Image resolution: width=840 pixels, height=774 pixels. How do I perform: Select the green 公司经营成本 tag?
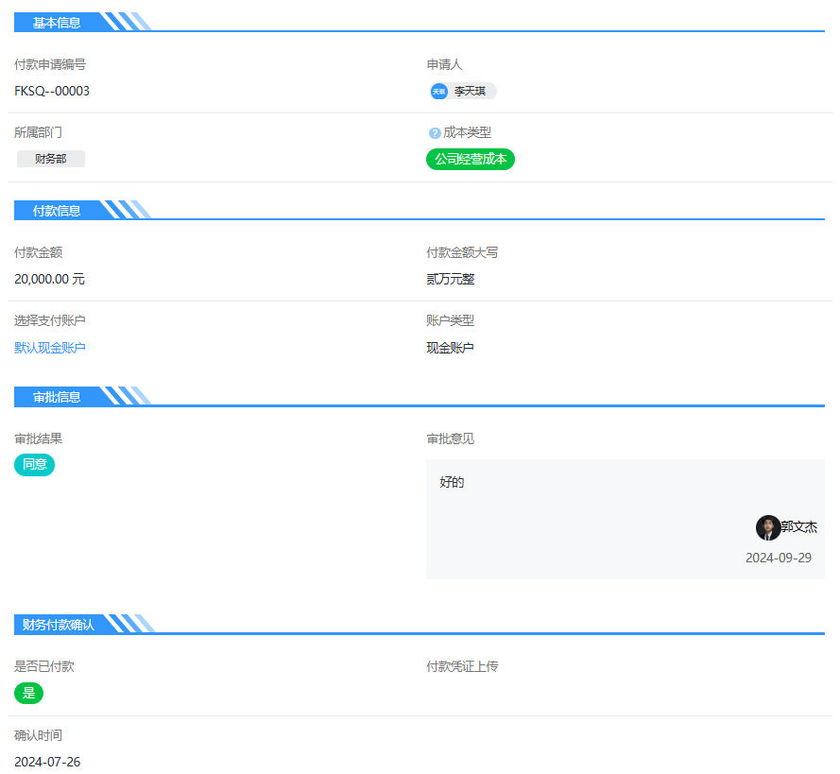pos(471,159)
